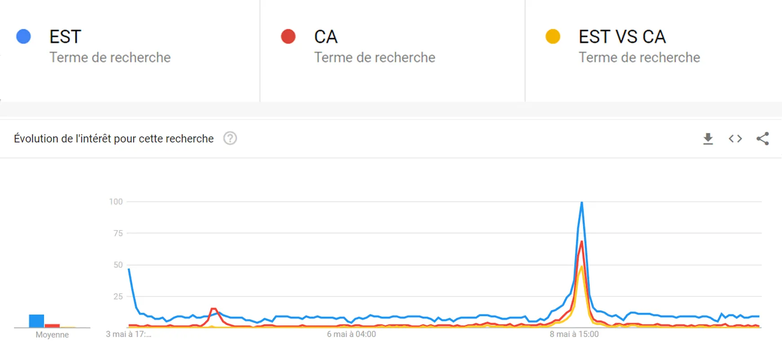Select the EST VS CA search term
The width and height of the screenshot is (782, 344).
[x=622, y=37]
